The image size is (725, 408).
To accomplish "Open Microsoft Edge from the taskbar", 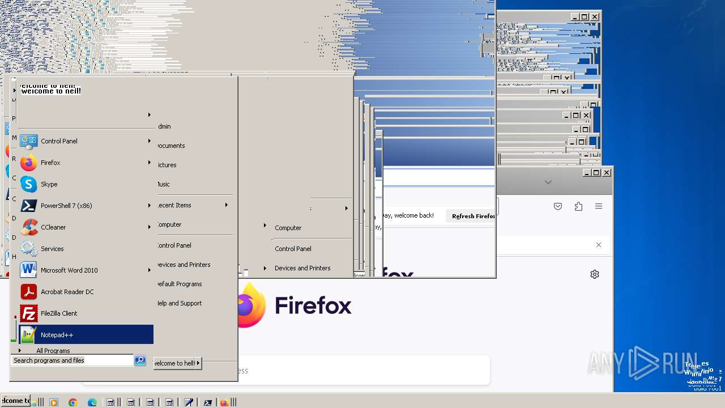I will point(92,402).
